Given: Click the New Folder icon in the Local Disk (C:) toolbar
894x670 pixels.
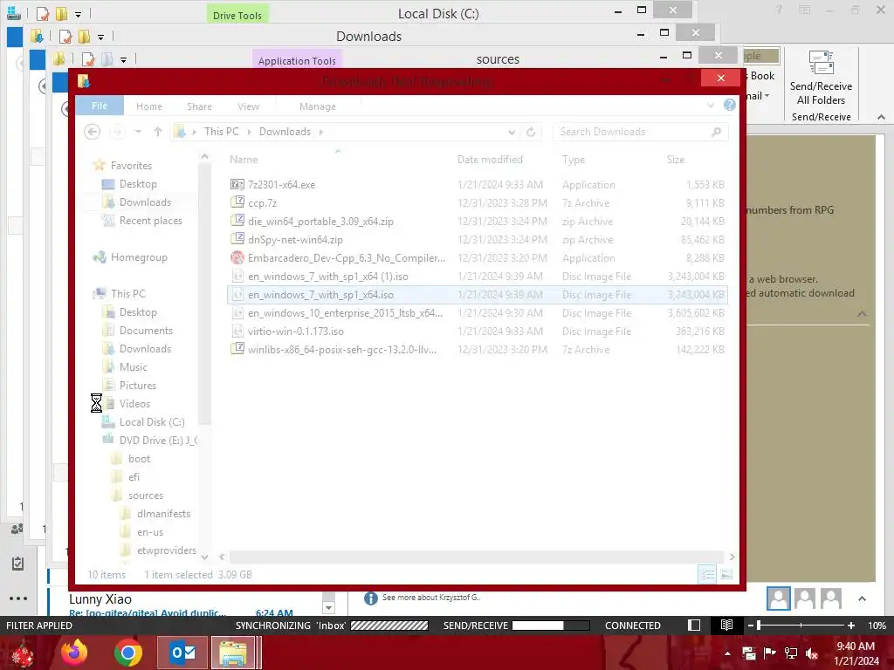Looking at the screenshot, I should tap(61, 14).
